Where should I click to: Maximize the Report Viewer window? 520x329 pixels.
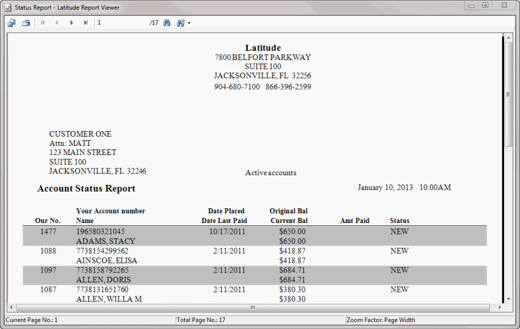click(x=485, y=6)
